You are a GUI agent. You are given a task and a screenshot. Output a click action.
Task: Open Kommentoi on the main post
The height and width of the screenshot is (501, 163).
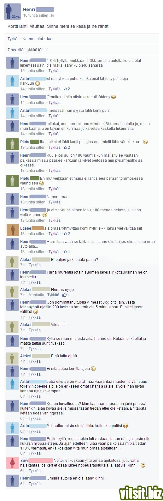[x=33, y=39]
